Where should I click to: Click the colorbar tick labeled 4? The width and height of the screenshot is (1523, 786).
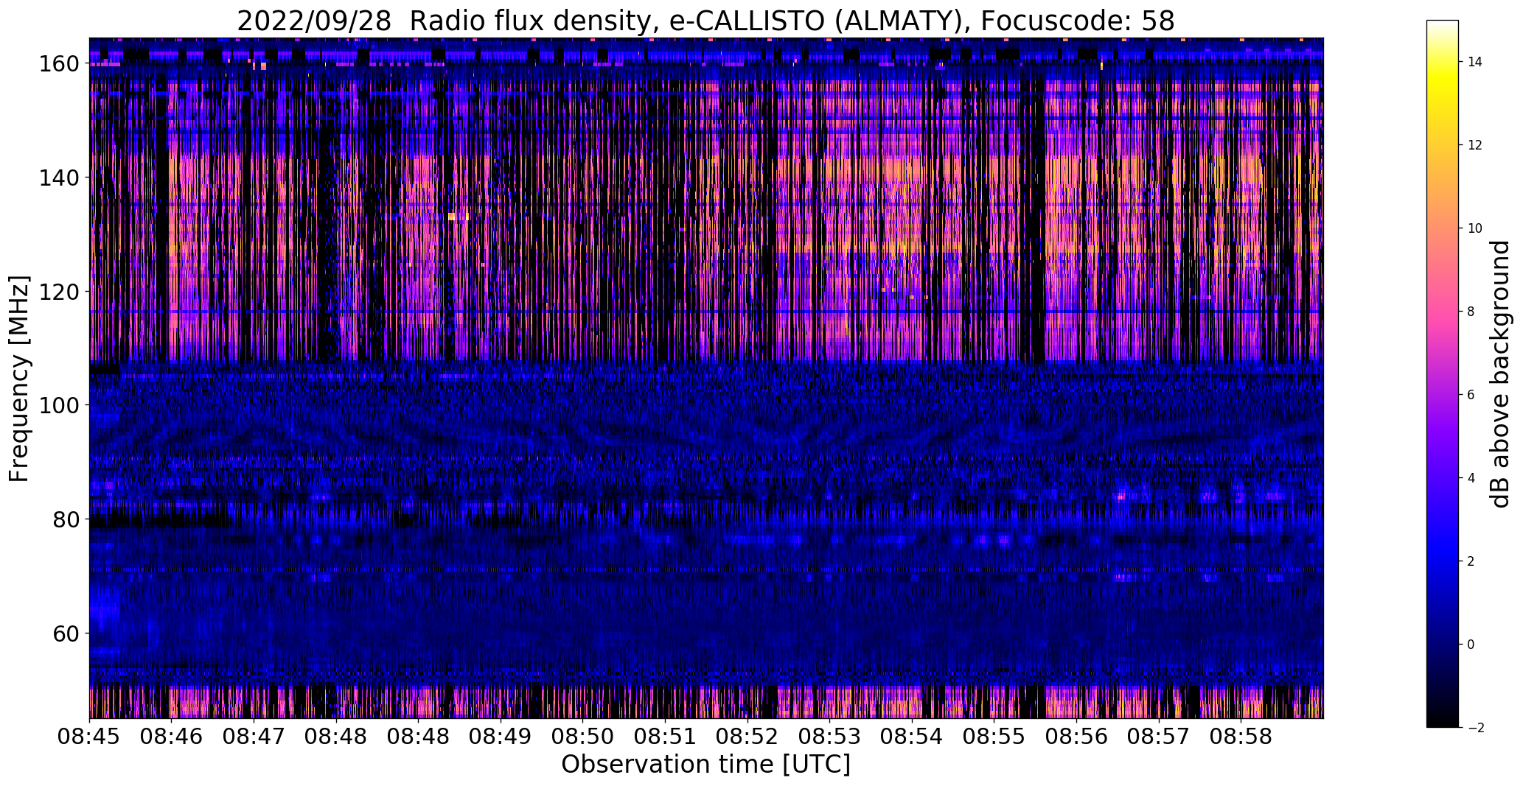(x=1471, y=478)
